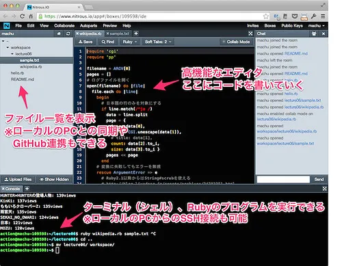Click the Nitrous.IO logo icon
The width and height of the screenshot is (342, 266).
[x=7, y=26]
